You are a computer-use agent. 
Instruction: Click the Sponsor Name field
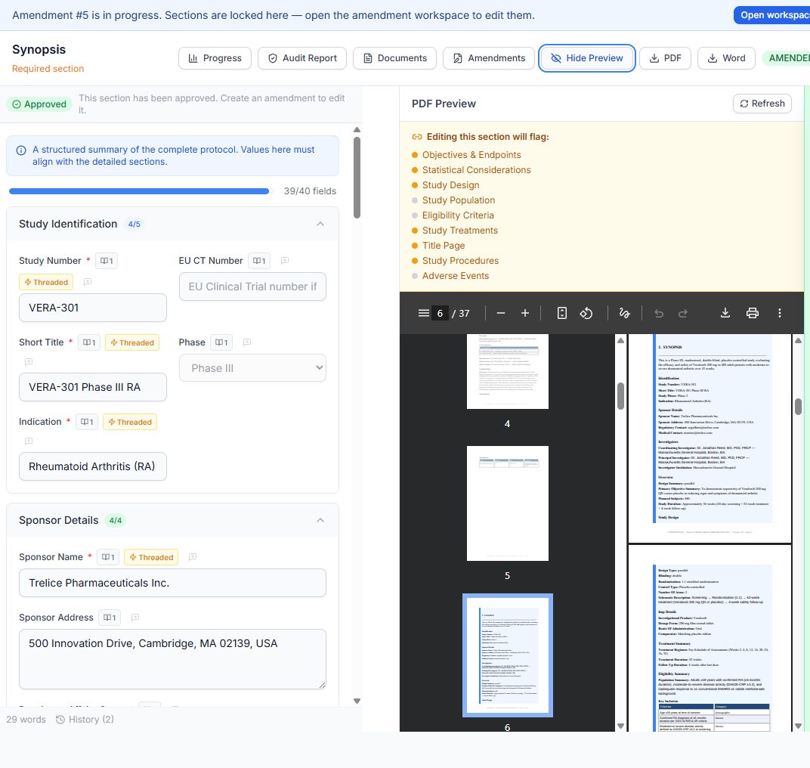coord(172,583)
